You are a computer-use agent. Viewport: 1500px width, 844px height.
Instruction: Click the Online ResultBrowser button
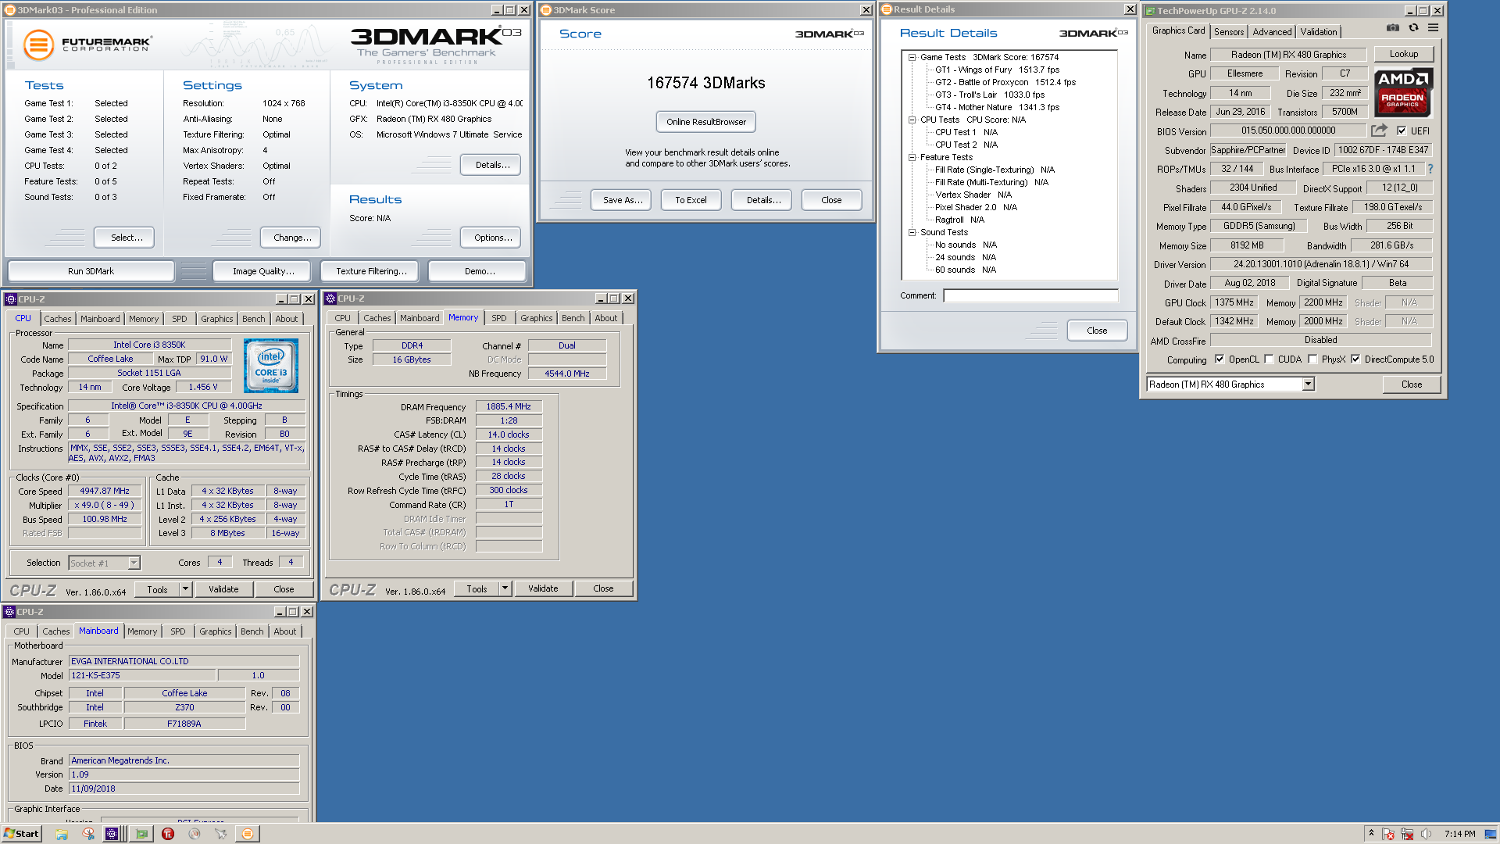click(x=706, y=122)
